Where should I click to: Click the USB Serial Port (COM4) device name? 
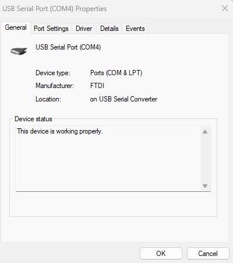pos(68,47)
